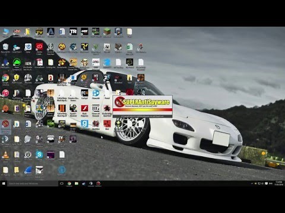Launch Adobe Creative Cloud shortcut
Screen dimensions: 285x213
[39, 49]
